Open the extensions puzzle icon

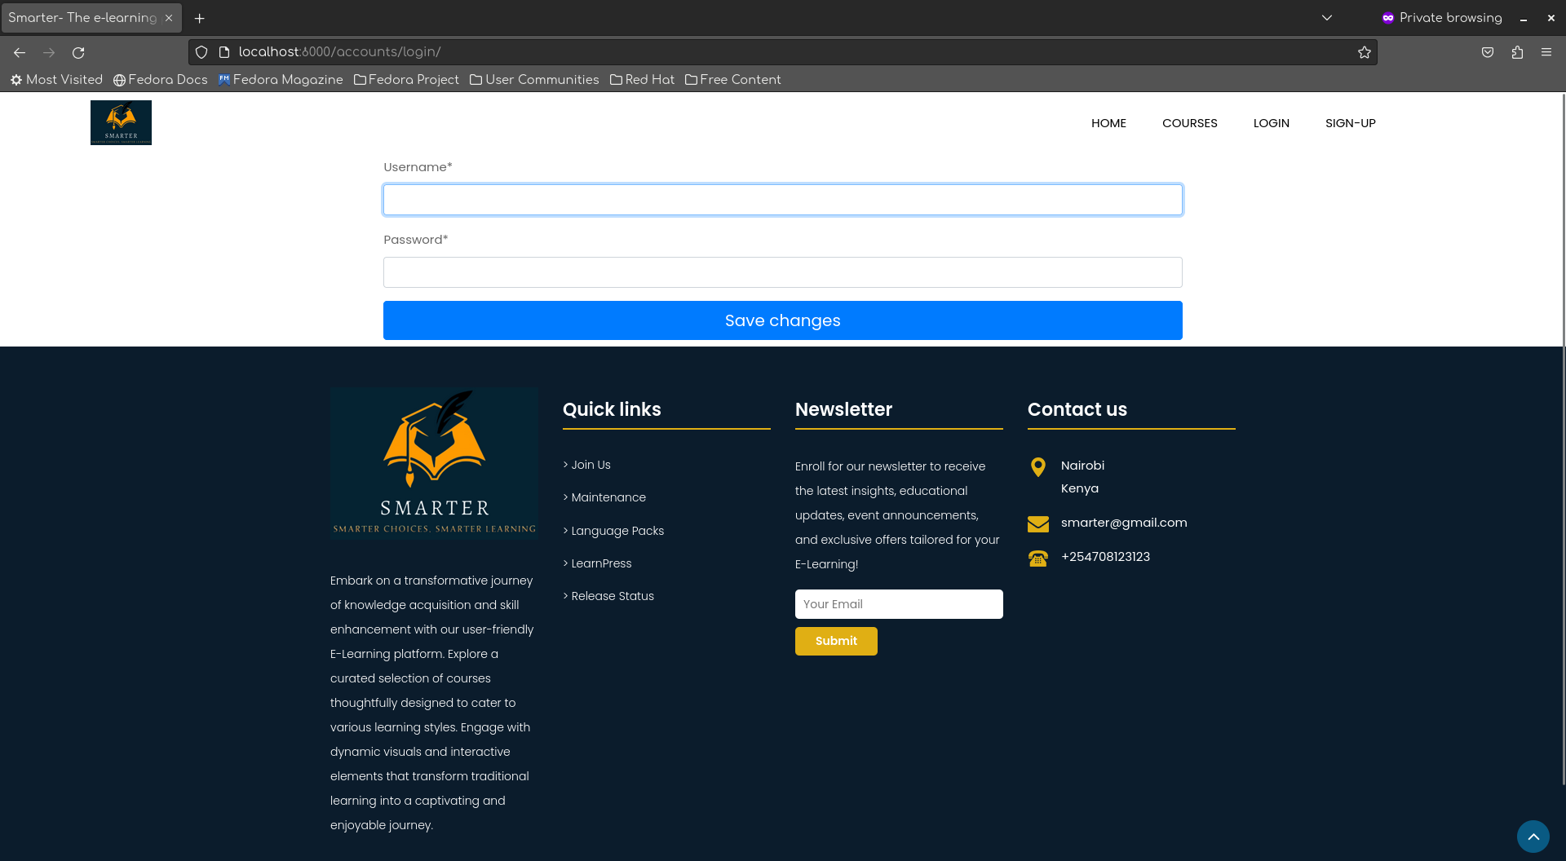coord(1517,53)
